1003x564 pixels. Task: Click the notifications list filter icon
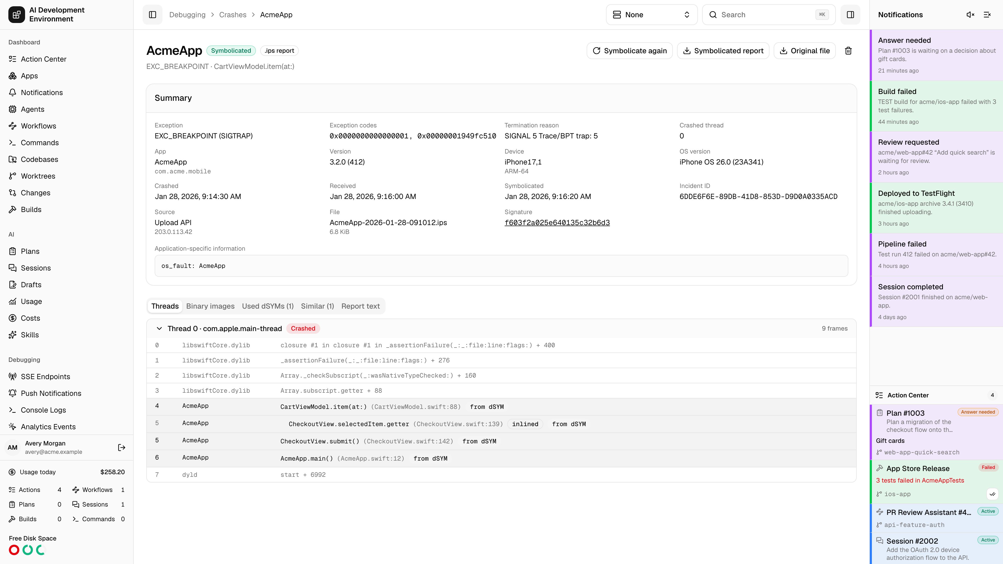click(x=987, y=15)
